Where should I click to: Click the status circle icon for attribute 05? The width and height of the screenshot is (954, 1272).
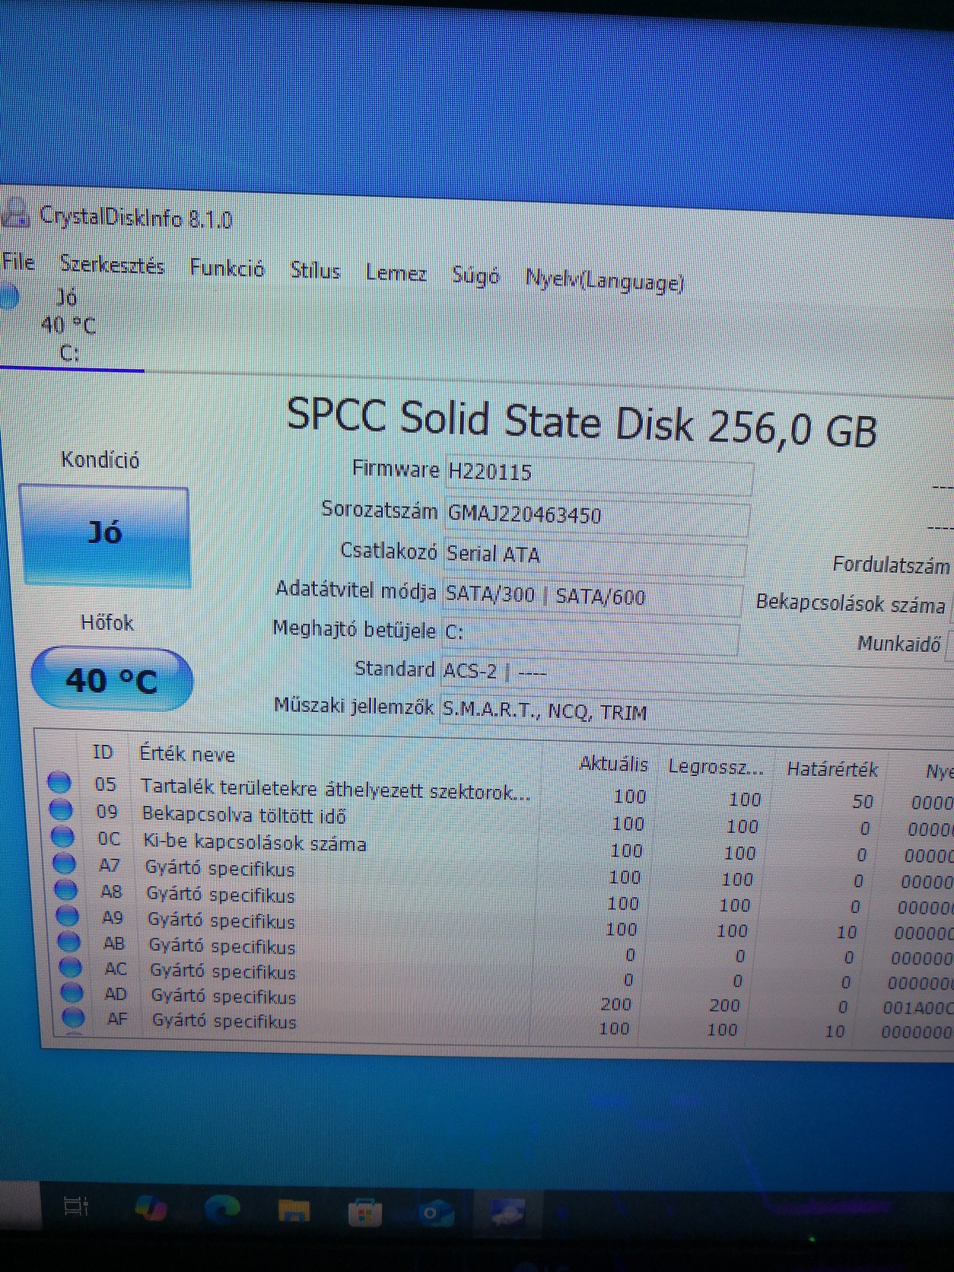(x=59, y=782)
